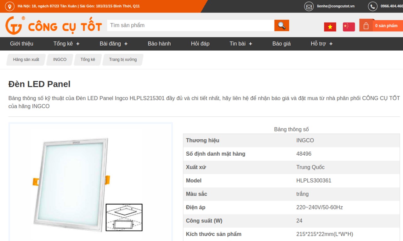Click the 'Số định danh mặt hàng' label
This screenshot has height=241, width=403.
pos(215,154)
